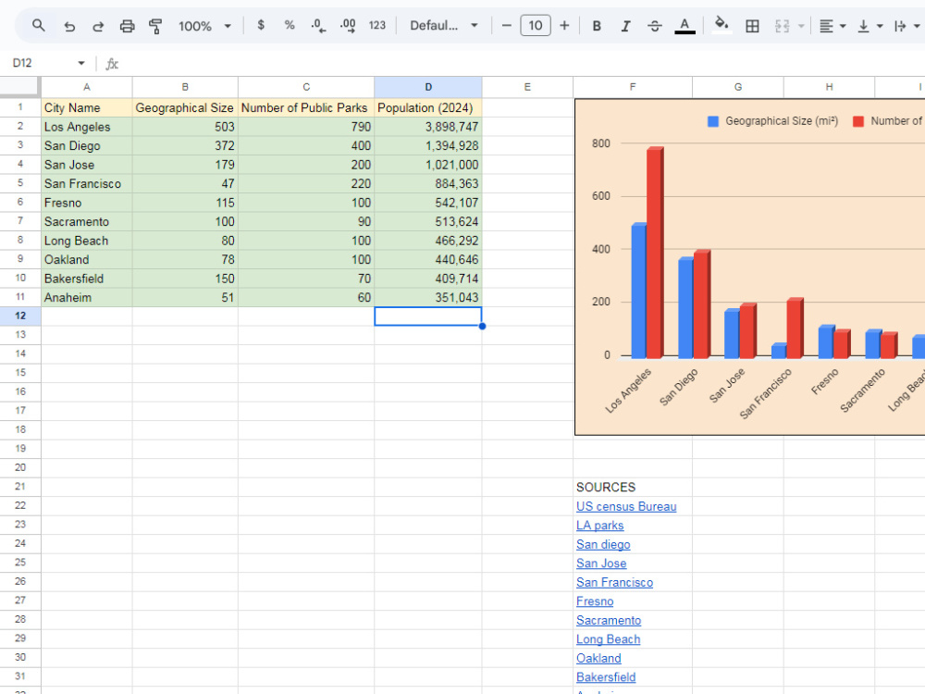The image size is (925, 694).
Task: Click the merge cells icon
Action: pyautogui.click(x=783, y=26)
